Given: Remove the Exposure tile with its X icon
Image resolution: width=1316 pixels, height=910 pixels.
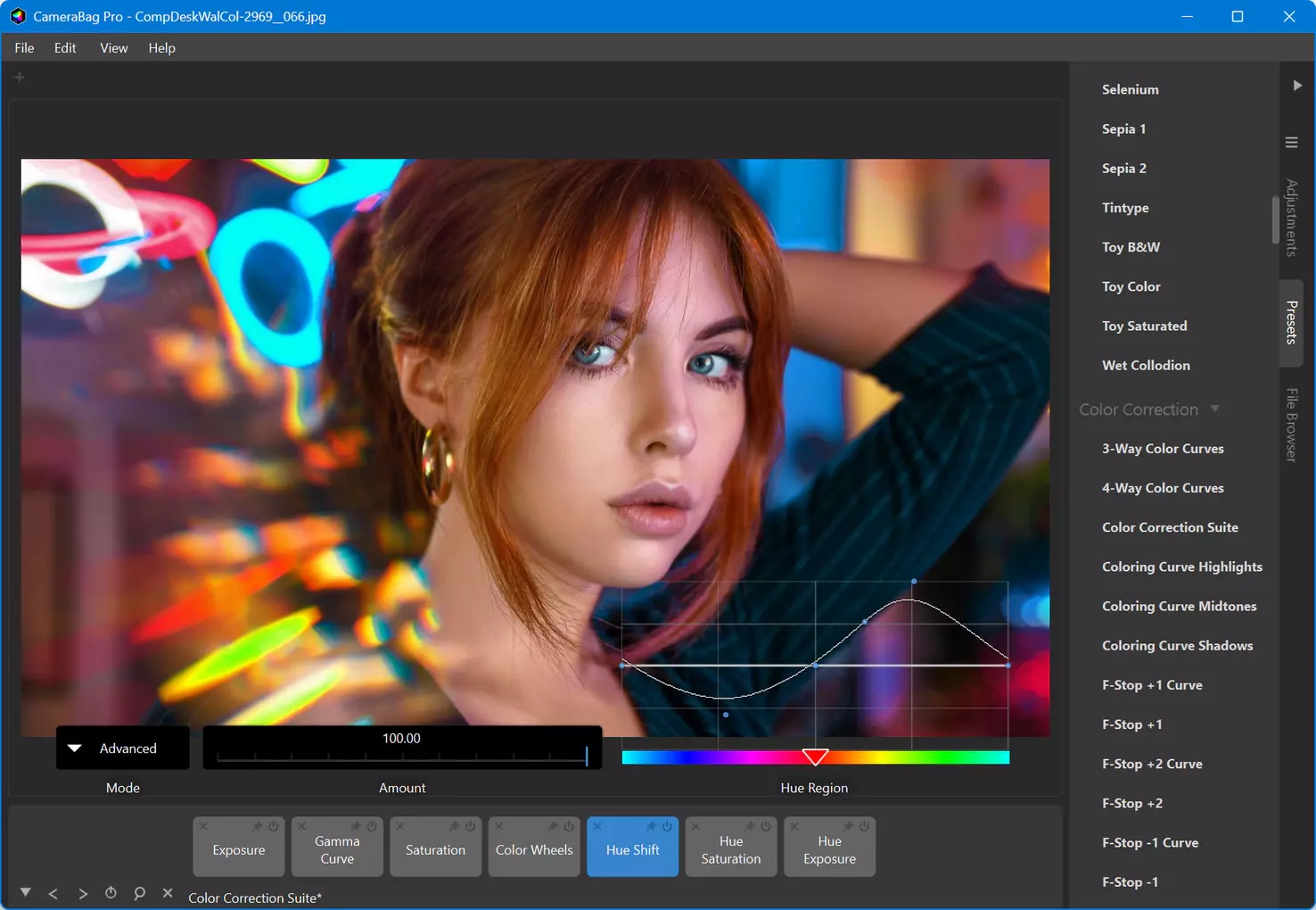Looking at the screenshot, I should pos(203,827).
